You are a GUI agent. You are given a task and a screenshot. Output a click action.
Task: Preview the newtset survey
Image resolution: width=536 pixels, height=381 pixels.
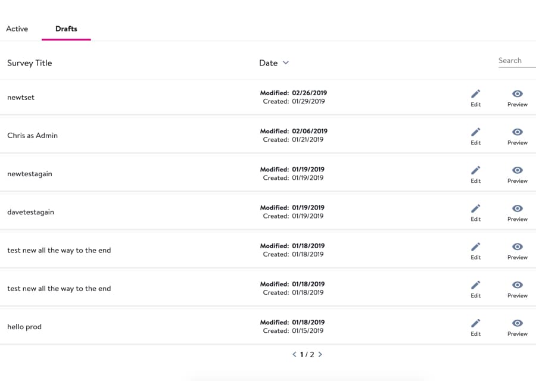pyautogui.click(x=518, y=94)
